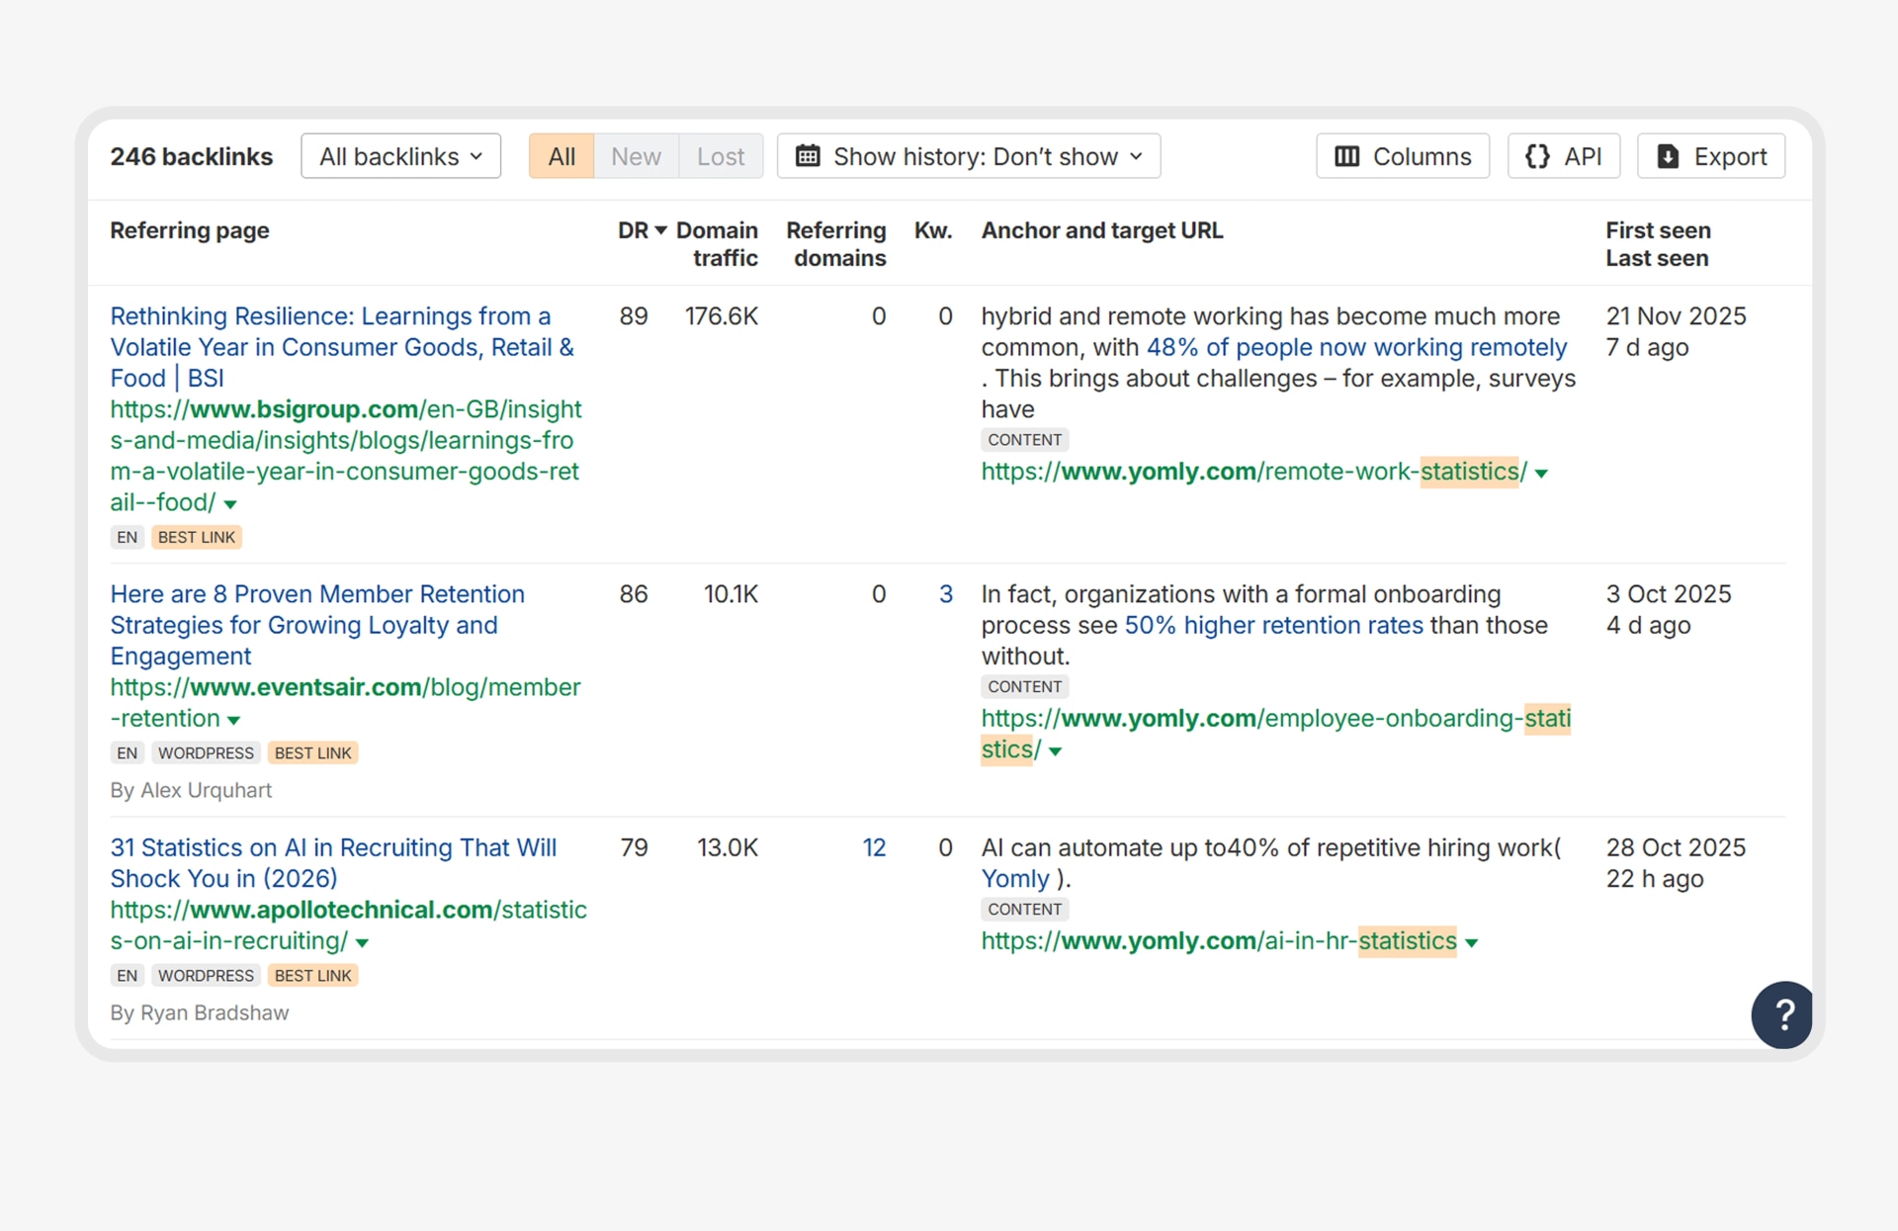This screenshot has height=1231, width=1898.
Task: Click the "50% higher retention rates" anchor link
Action: tap(1274, 625)
